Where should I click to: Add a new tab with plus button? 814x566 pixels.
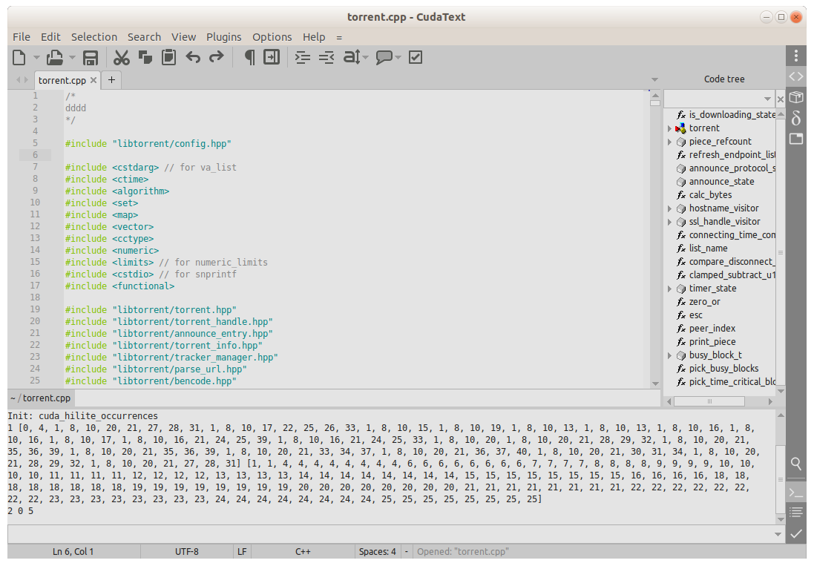coord(111,80)
